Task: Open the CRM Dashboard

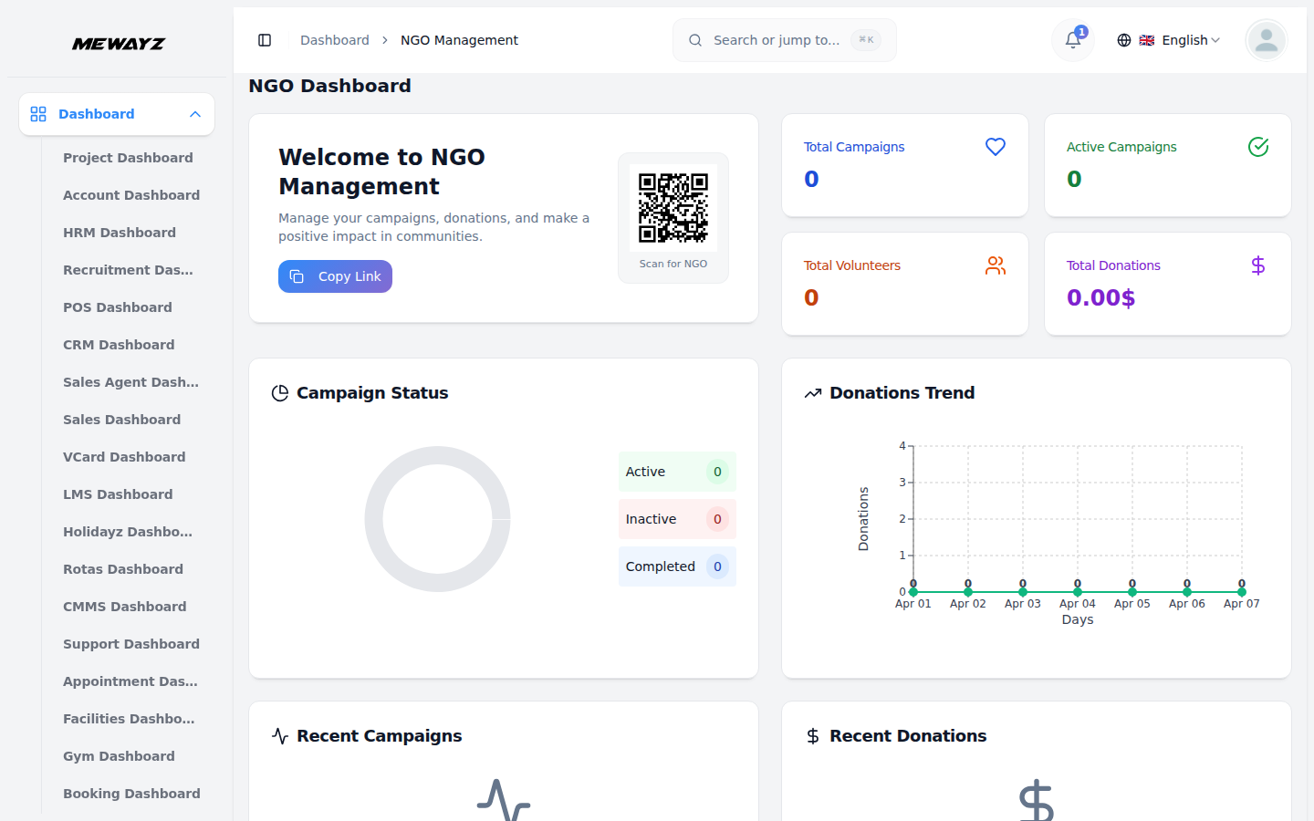Action: pos(119,345)
